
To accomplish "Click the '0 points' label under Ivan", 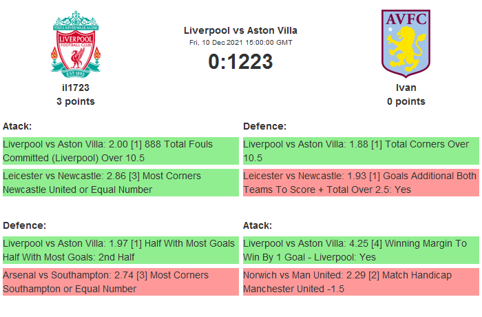I will pyautogui.click(x=406, y=101).
